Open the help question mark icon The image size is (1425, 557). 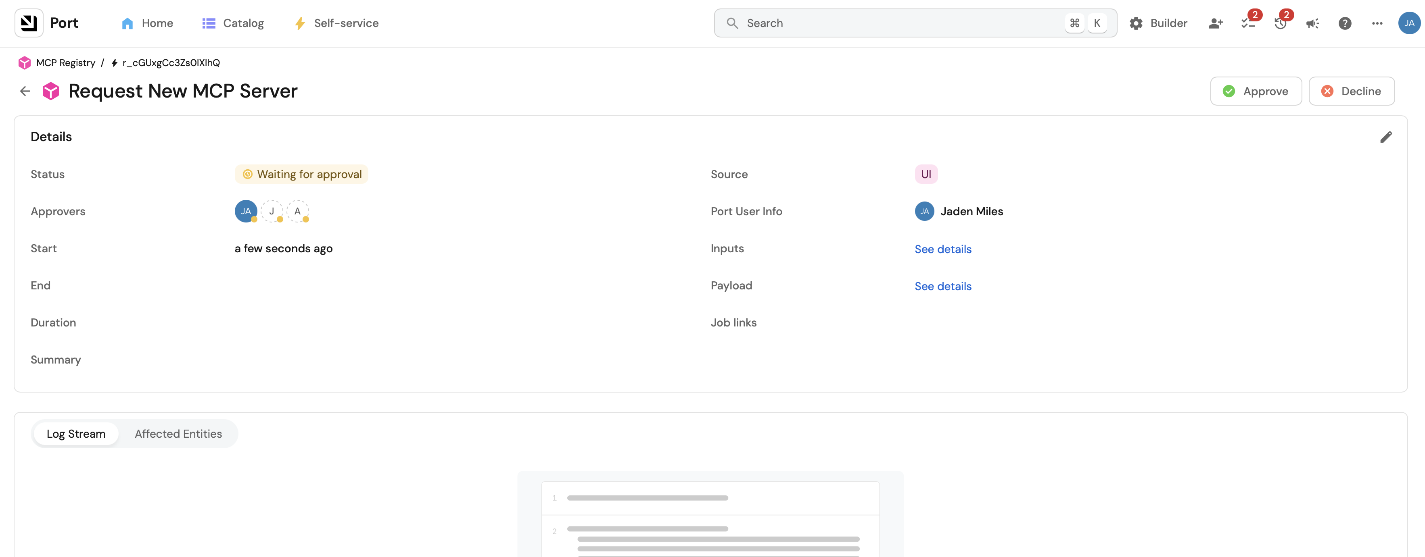tap(1345, 23)
